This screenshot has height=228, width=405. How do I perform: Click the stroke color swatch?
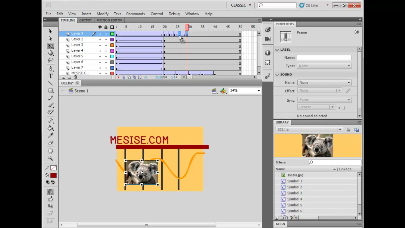coord(53,168)
